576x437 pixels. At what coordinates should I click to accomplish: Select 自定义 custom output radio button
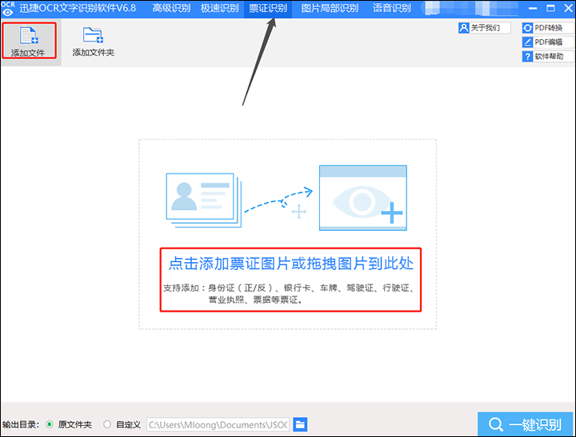(x=108, y=424)
